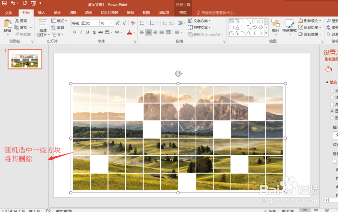Open the font name combo box
The image size is (338, 212).
coord(85,23)
